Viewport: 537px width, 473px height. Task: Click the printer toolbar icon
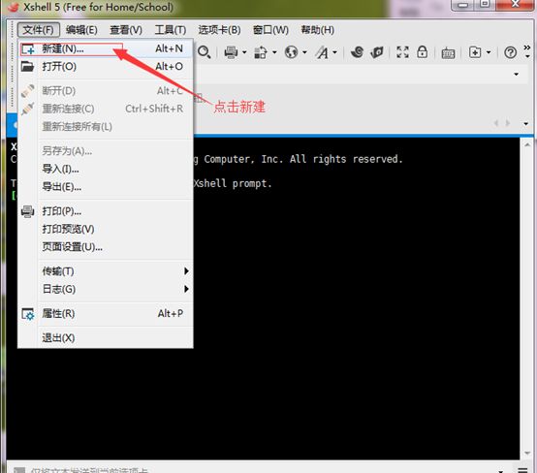[x=231, y=52]
